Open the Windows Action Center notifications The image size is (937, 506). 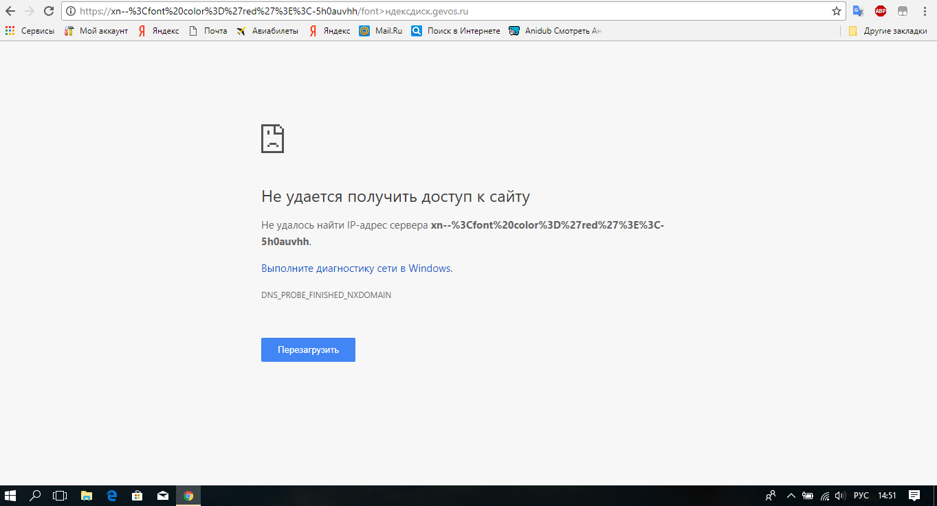click(x=914, y=496)
